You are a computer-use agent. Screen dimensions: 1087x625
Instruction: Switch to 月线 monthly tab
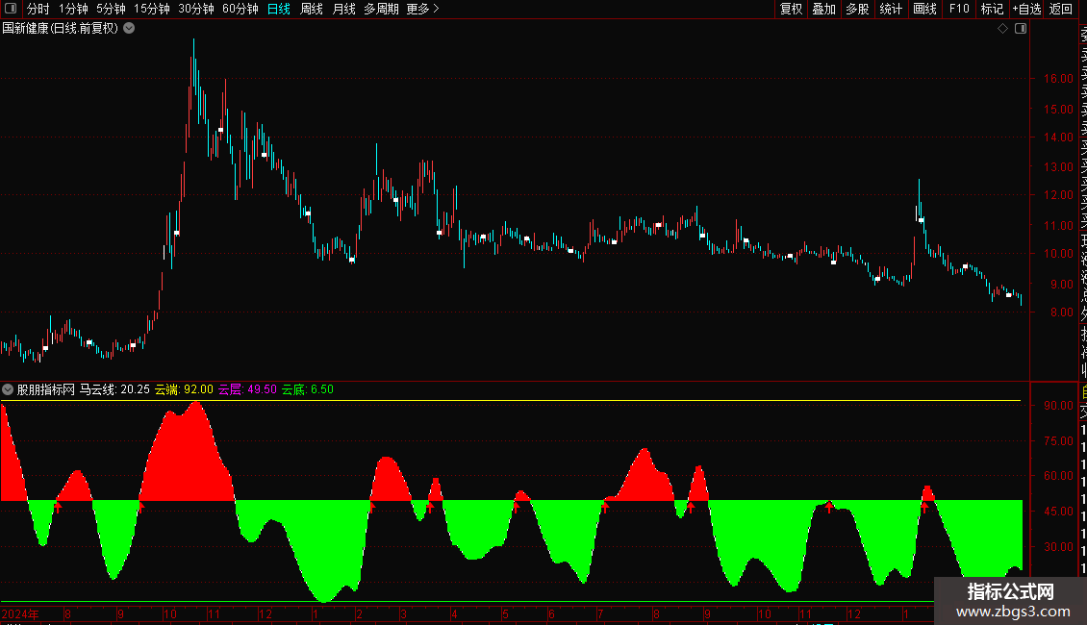(x=343, y=9)
